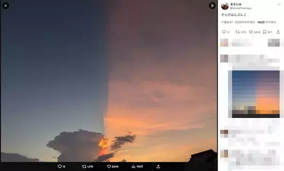This screenshot has width=284, height=171.
Task: Like the post using the sidebar heart icon
Action: (251, 32)
